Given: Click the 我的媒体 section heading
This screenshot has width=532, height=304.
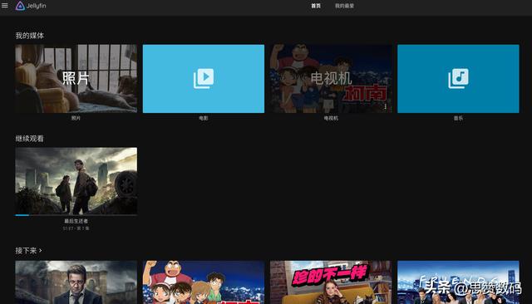Looking at the screenshot, I should pos(30,36).
